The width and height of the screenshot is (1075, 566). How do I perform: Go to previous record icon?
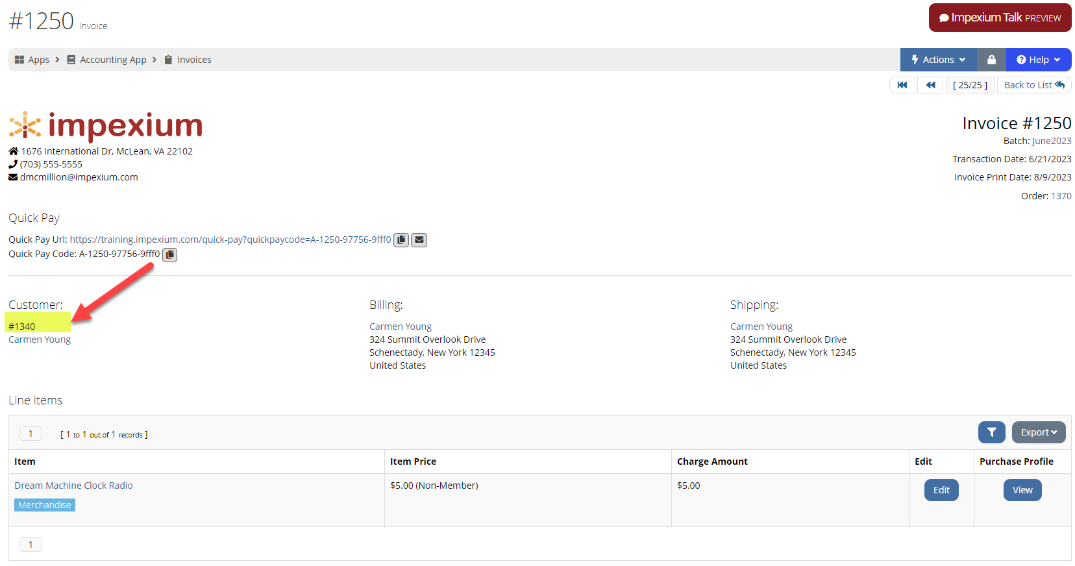[x=930, y=85]
